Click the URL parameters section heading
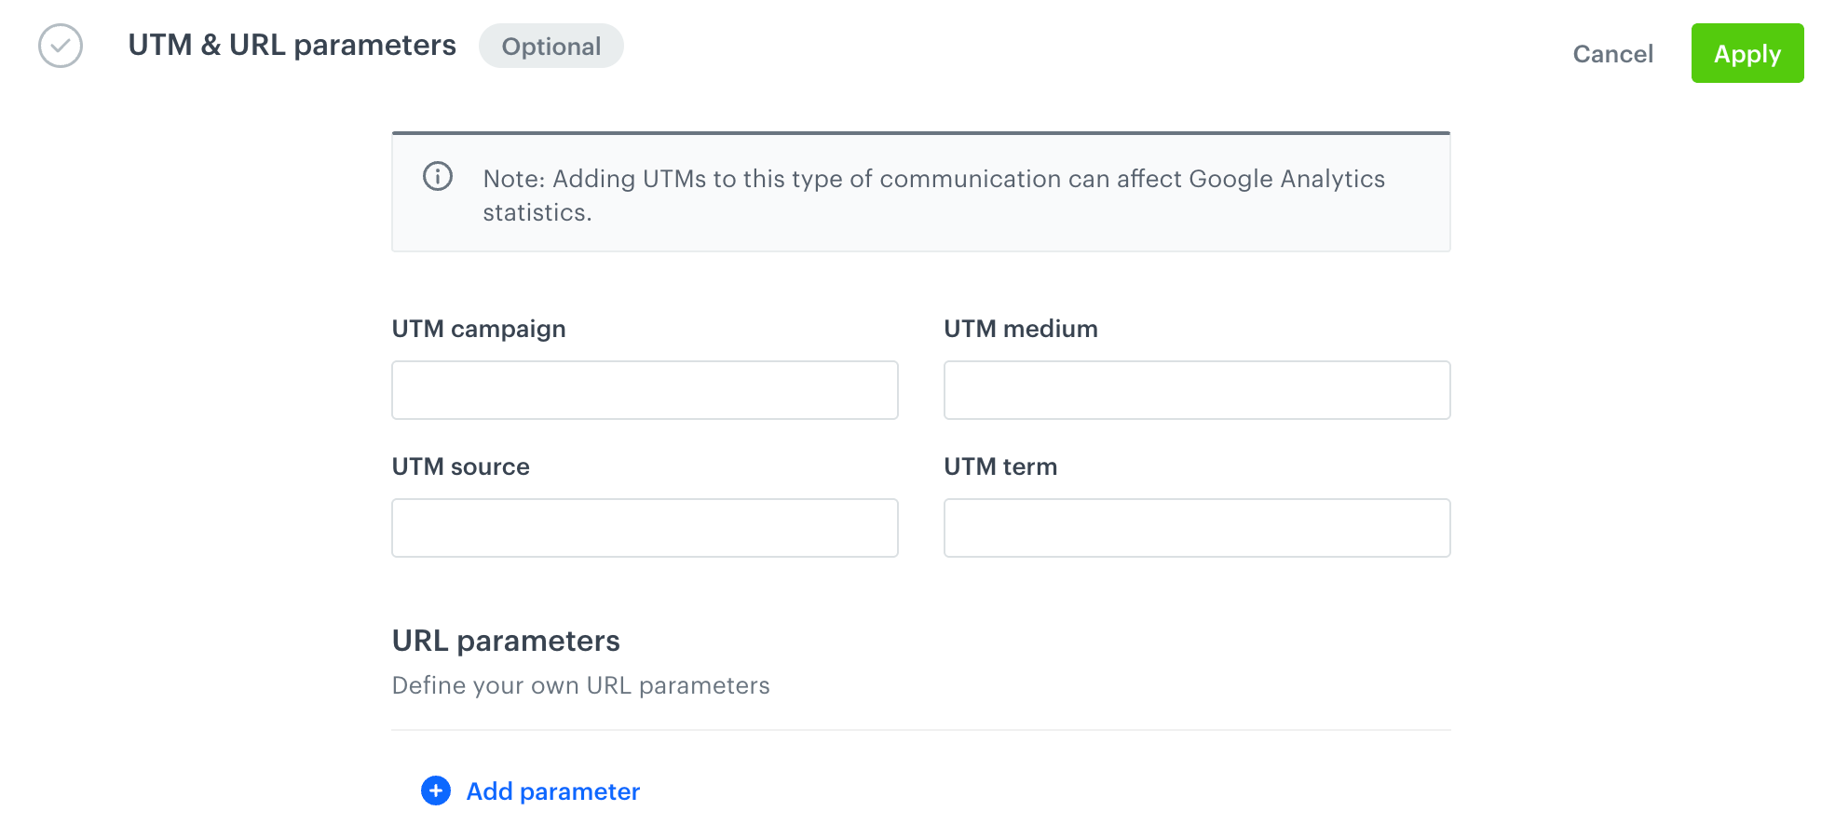The width and height of the screenshot is (1835, 838). pos(506,641)
